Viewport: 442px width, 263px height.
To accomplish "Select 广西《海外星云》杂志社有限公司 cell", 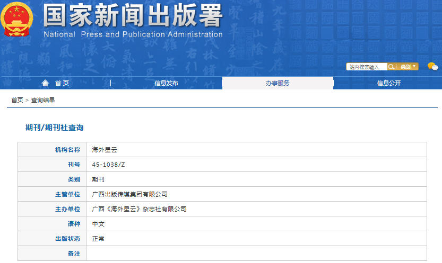I will [256, 209].
